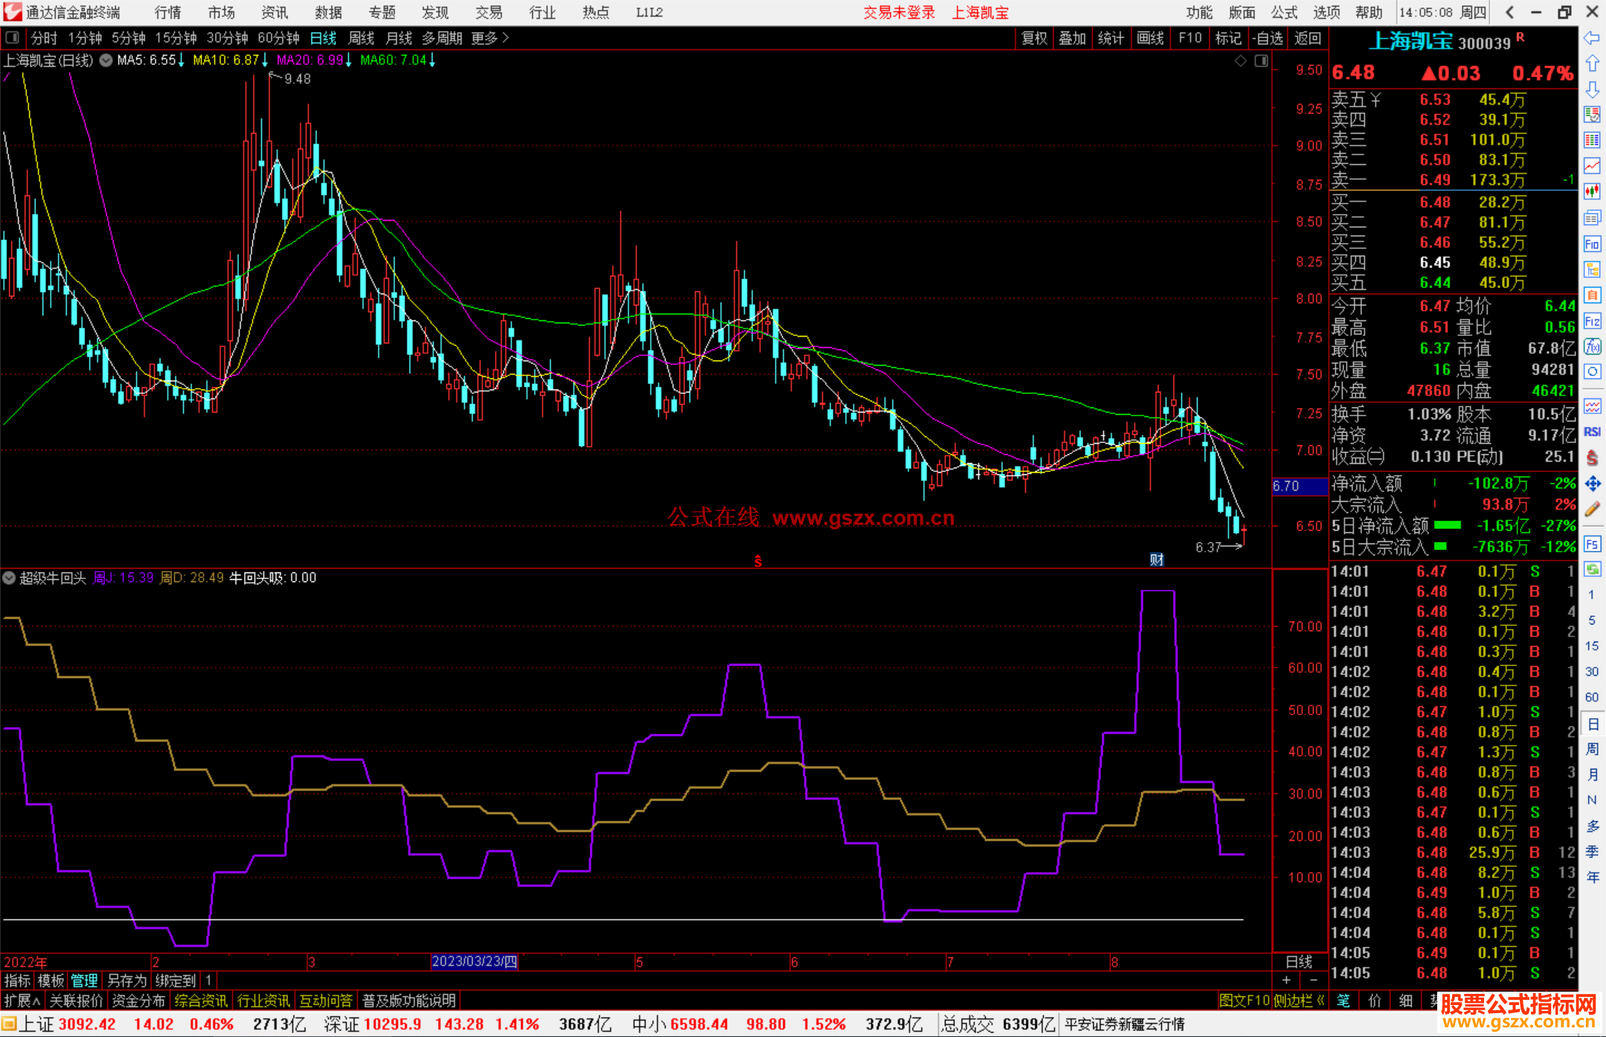This screenshot has height=1037, width=1606.
Task: Open the trend line chart sidebar icon
Action: [x=1592, y=166]
